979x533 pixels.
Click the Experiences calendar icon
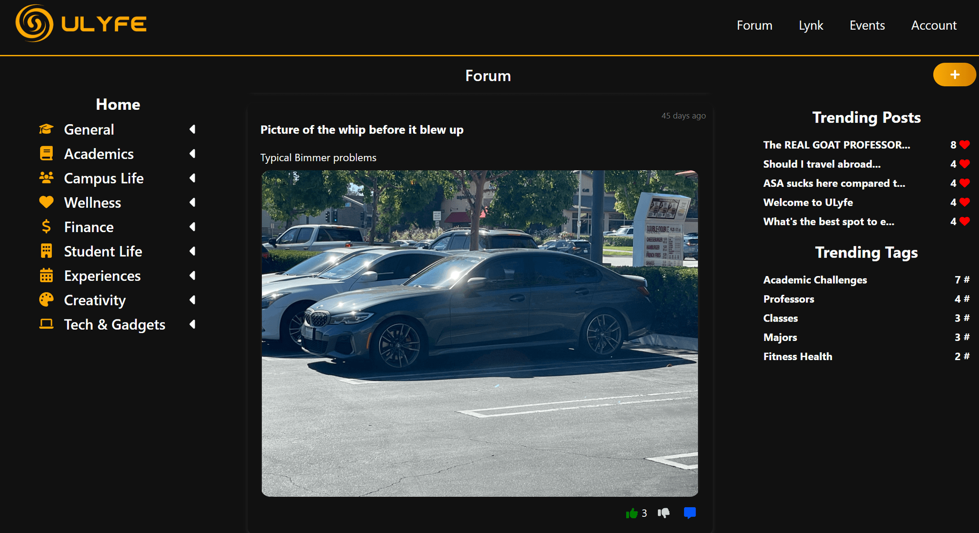click(x=46, y=275)
